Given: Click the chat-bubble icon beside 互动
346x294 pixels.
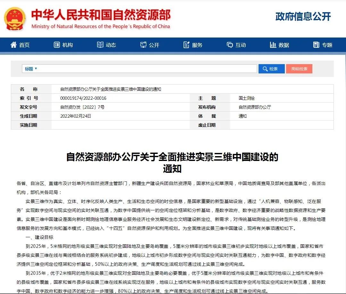Looking at the screenshot, I should [230, 45].
